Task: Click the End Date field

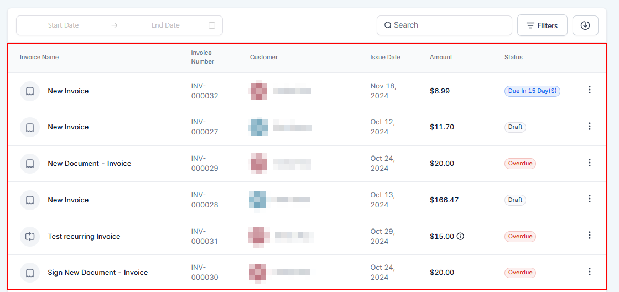Action: 165,25
